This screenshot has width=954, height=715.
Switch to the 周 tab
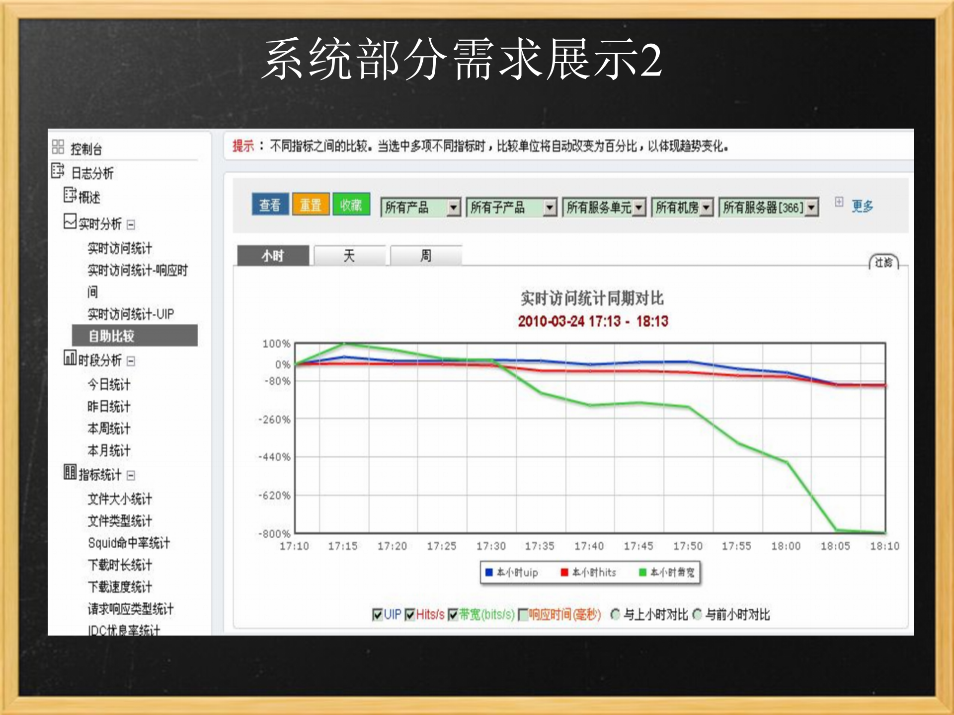tap(426, 255)
